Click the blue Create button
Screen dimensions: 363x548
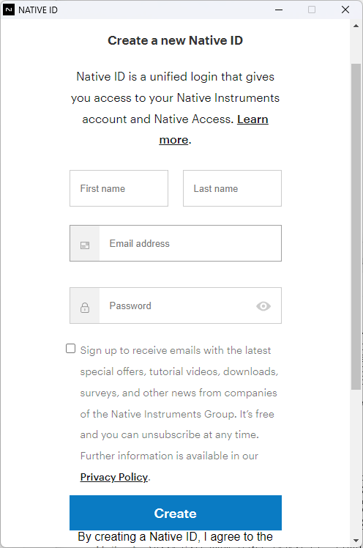coord(176,513)
